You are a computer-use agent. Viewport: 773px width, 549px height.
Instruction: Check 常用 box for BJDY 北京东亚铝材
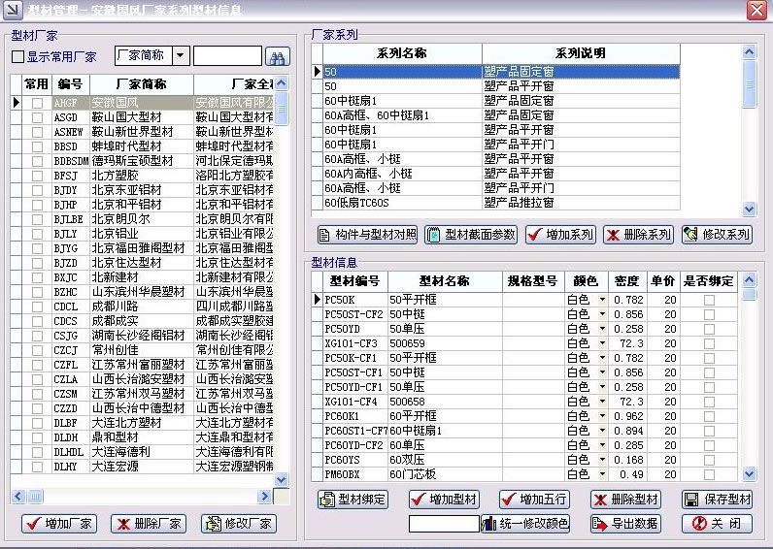[x=37, y=190]
